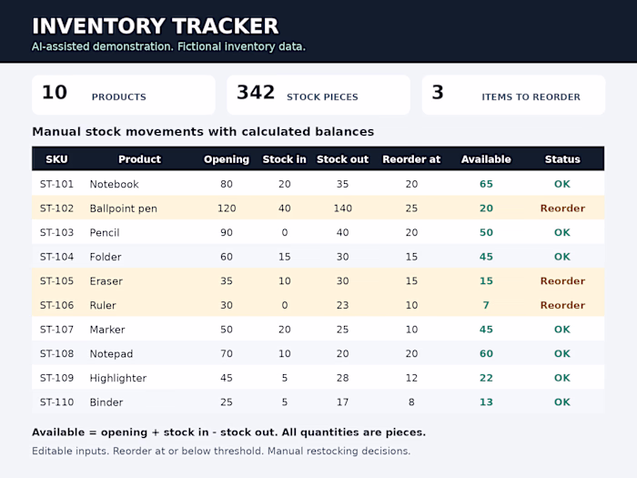Image resolution: width=637 pixels, height=478 pixels.
Task: Edit Highlighter reorder threshold 12
Action: 411,378
